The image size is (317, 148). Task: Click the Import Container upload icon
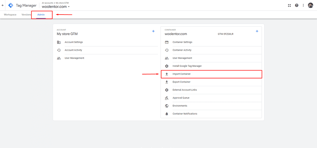coord(167,74)
